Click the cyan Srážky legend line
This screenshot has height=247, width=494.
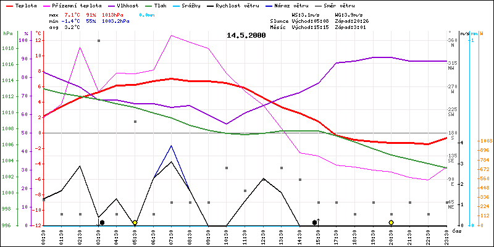click(x=195, y=5)
